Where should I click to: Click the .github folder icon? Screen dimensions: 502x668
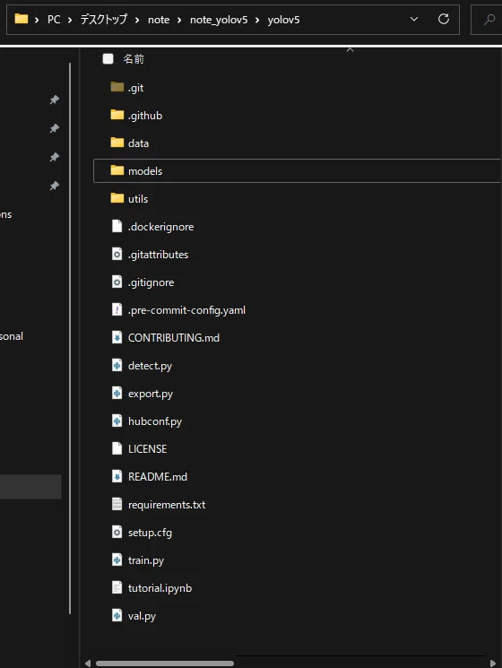click(117, 115)
